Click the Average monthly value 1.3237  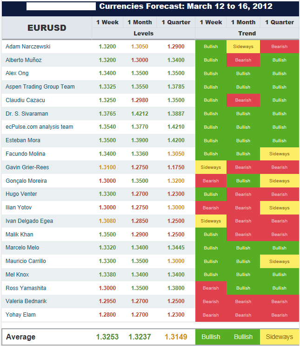click(x=140, y=337)
